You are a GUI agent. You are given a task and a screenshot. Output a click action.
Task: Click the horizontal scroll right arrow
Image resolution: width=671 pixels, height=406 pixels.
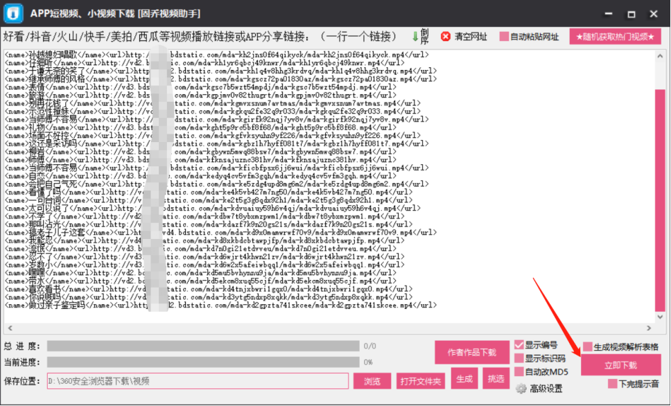coord(650,328)
